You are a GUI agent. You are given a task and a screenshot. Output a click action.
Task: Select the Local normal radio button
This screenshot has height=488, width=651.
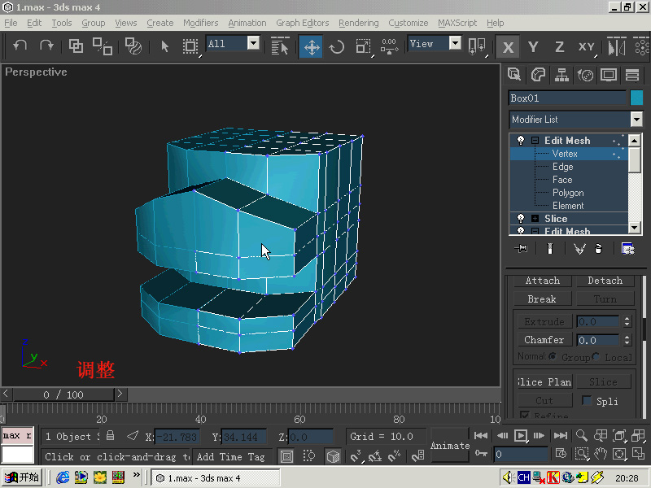coord(596,356)
